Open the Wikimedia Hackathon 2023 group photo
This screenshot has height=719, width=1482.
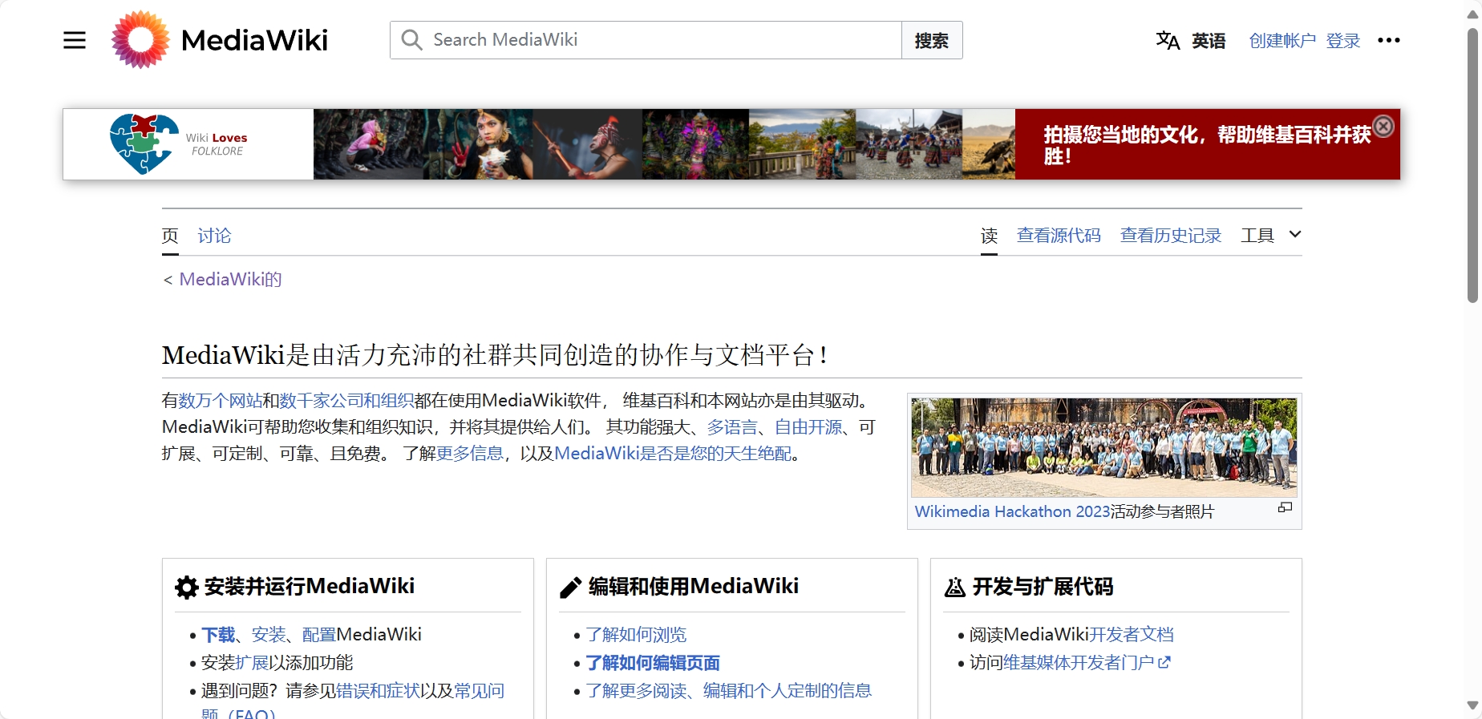tap(1104, 447)
